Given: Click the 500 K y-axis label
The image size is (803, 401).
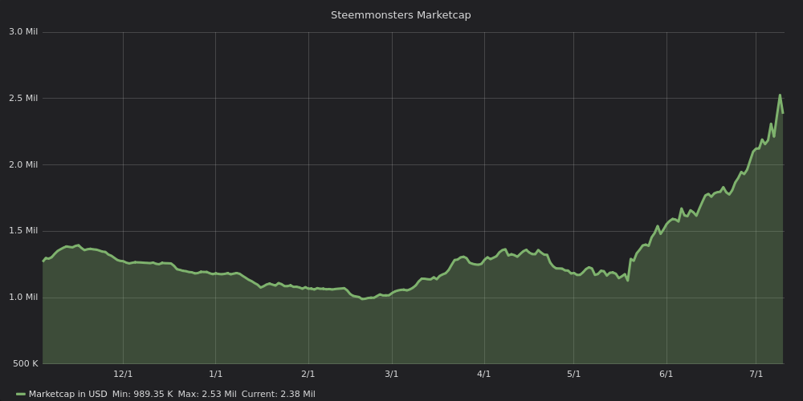Looking at the screenshot, I should [x=24, y=363].
